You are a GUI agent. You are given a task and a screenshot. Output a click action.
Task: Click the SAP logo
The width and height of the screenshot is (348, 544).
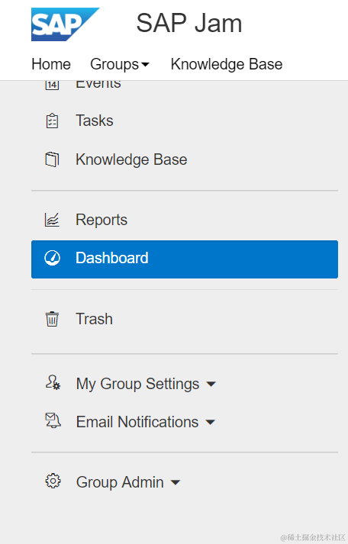[65, 24]
